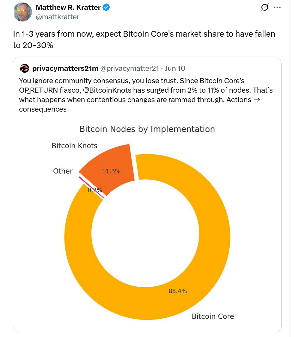Open the @mattkratter handle link

(58, 17)
